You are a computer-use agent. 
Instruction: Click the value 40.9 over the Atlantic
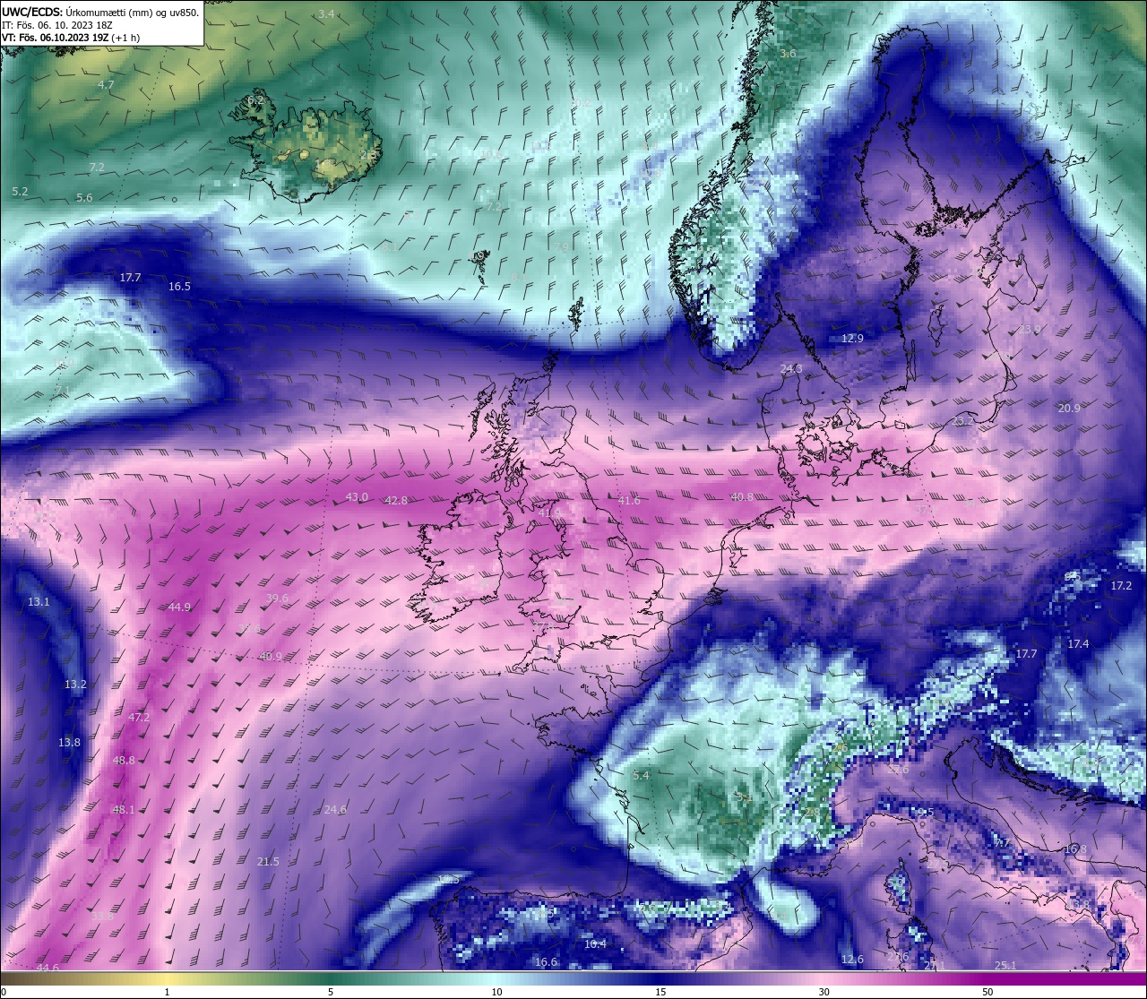coord(271,657)
